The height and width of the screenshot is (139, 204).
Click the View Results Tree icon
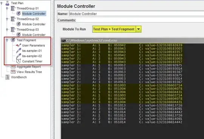pos(13,72)
